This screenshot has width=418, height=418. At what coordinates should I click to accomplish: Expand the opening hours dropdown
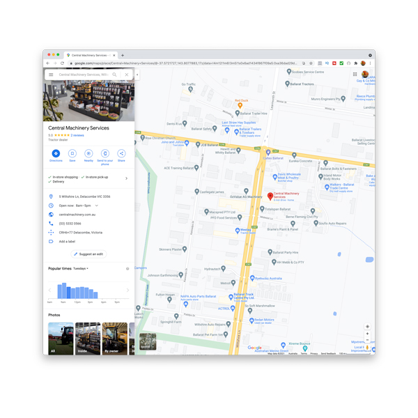coord(97,206)
